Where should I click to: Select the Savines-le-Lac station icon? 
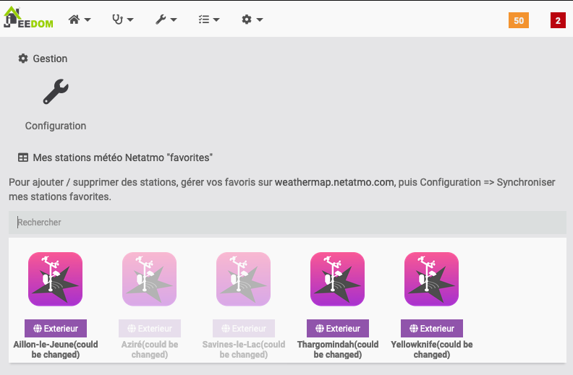243,279
